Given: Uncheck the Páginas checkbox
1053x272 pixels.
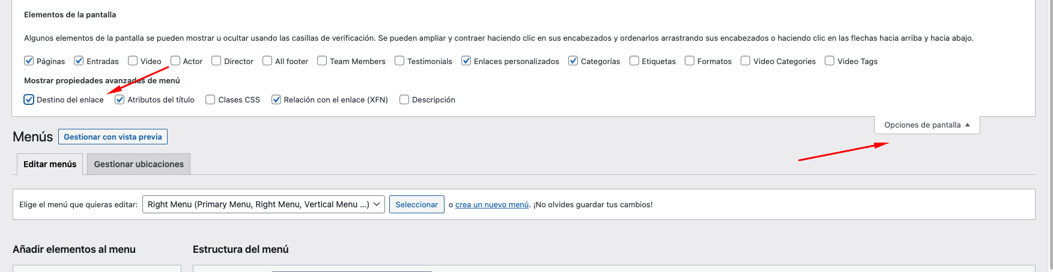Looking at the screenshot, I should (x=29, y=61).
